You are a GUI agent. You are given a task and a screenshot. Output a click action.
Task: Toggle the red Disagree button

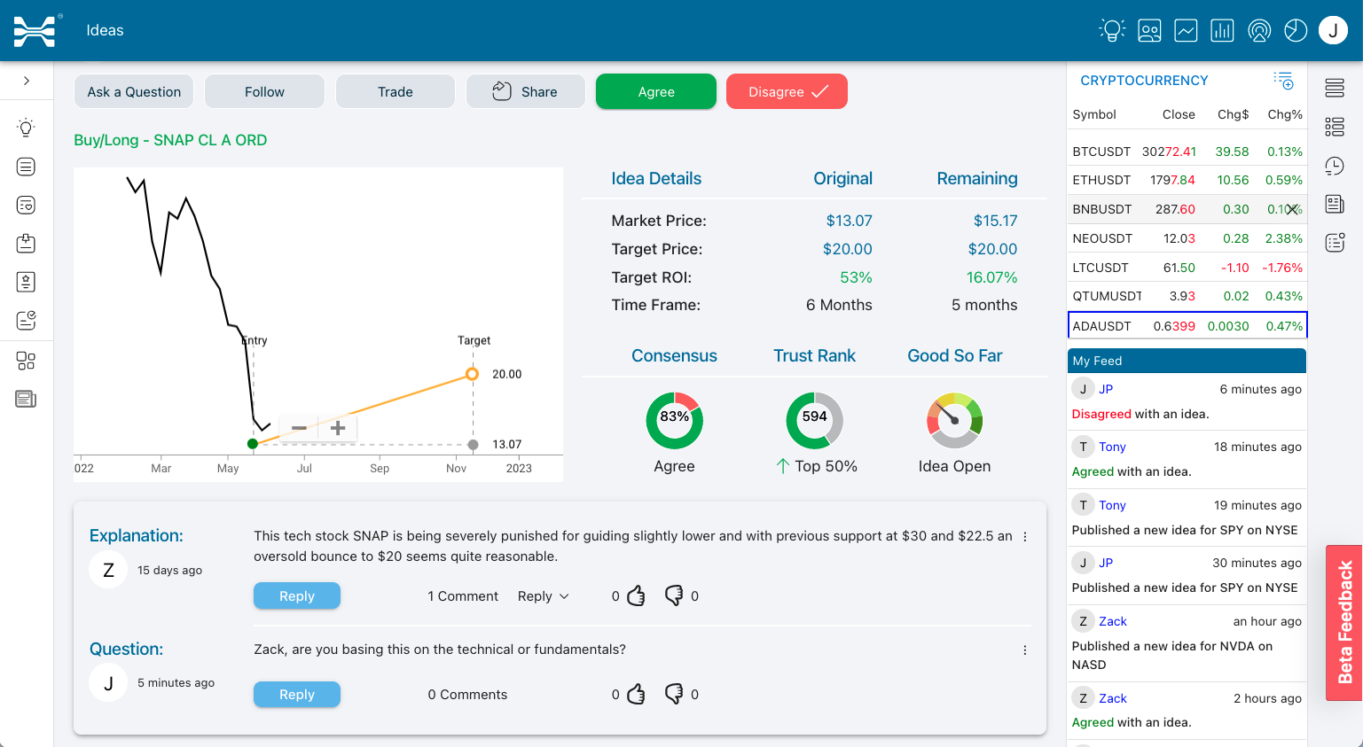[787, 91]
